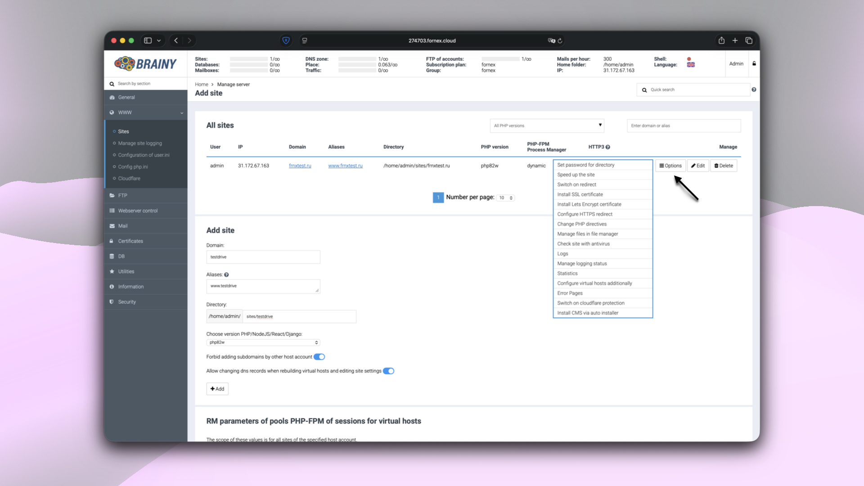The width and height of the screenshot is (864, 486).
Task: Select Change PHP directives in the menu
Action: click(x=582, y=224)
